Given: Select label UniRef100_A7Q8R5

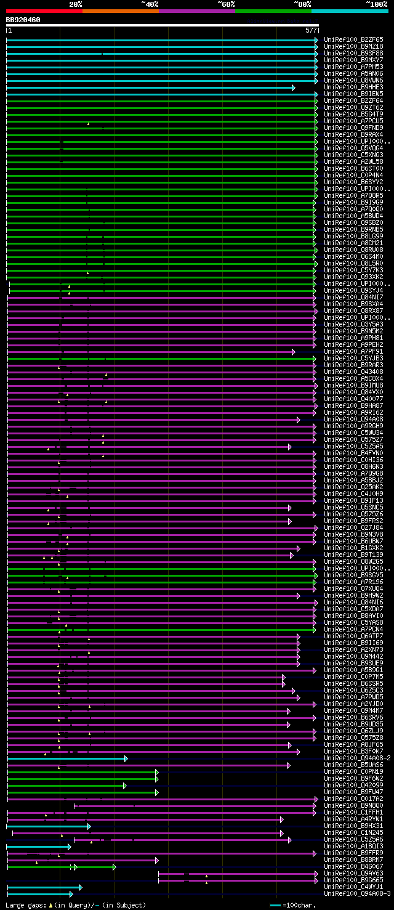Looking at the screenshot, I should coord(353,196).
